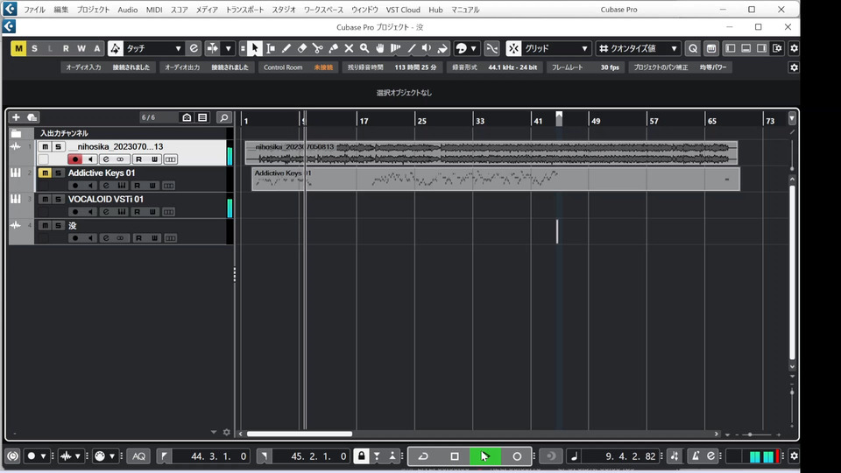Viewport: 841px width, 473px height.
Task: Select the Addictive Keys MIDI clip
Action: point(496,179)
